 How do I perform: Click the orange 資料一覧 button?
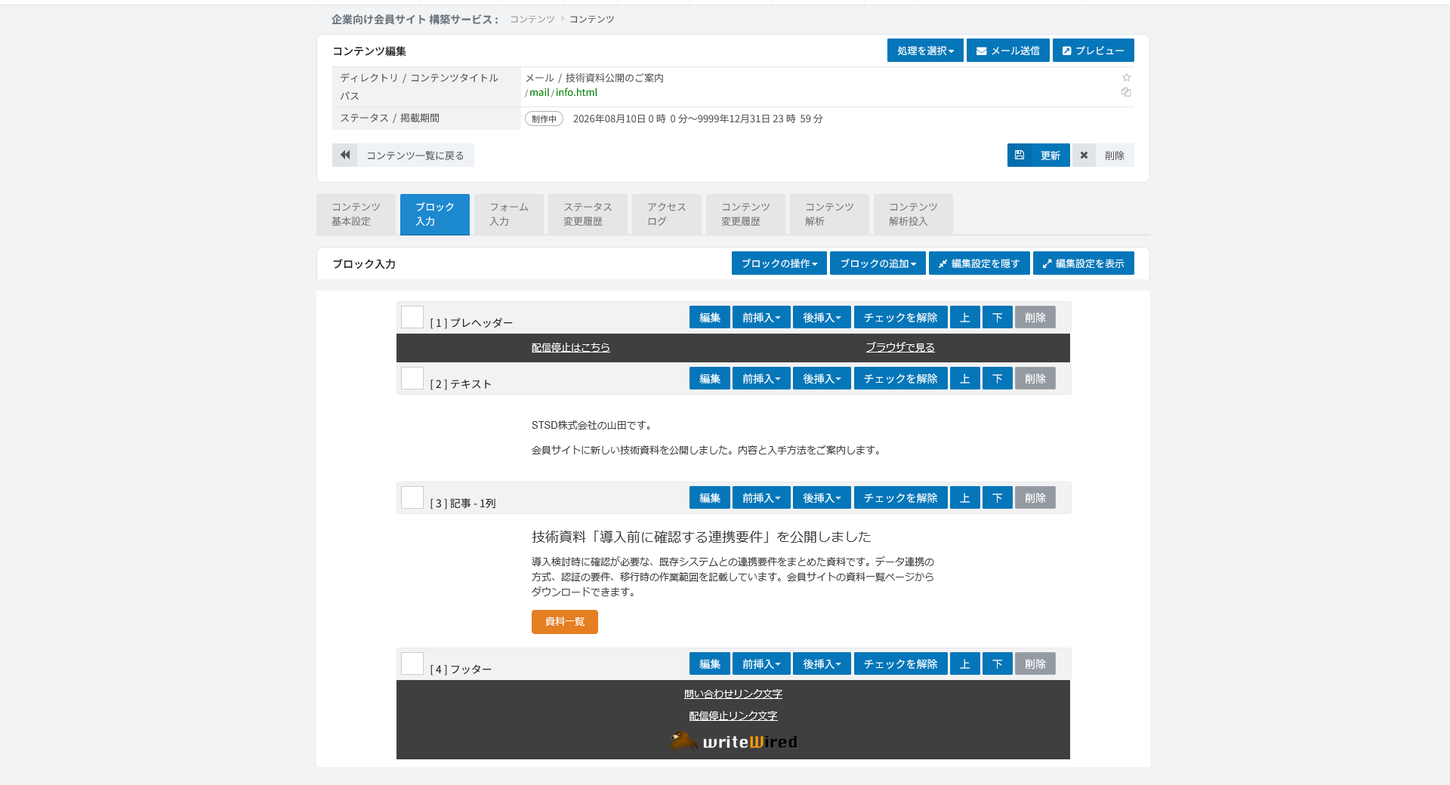tap(565, 622)
